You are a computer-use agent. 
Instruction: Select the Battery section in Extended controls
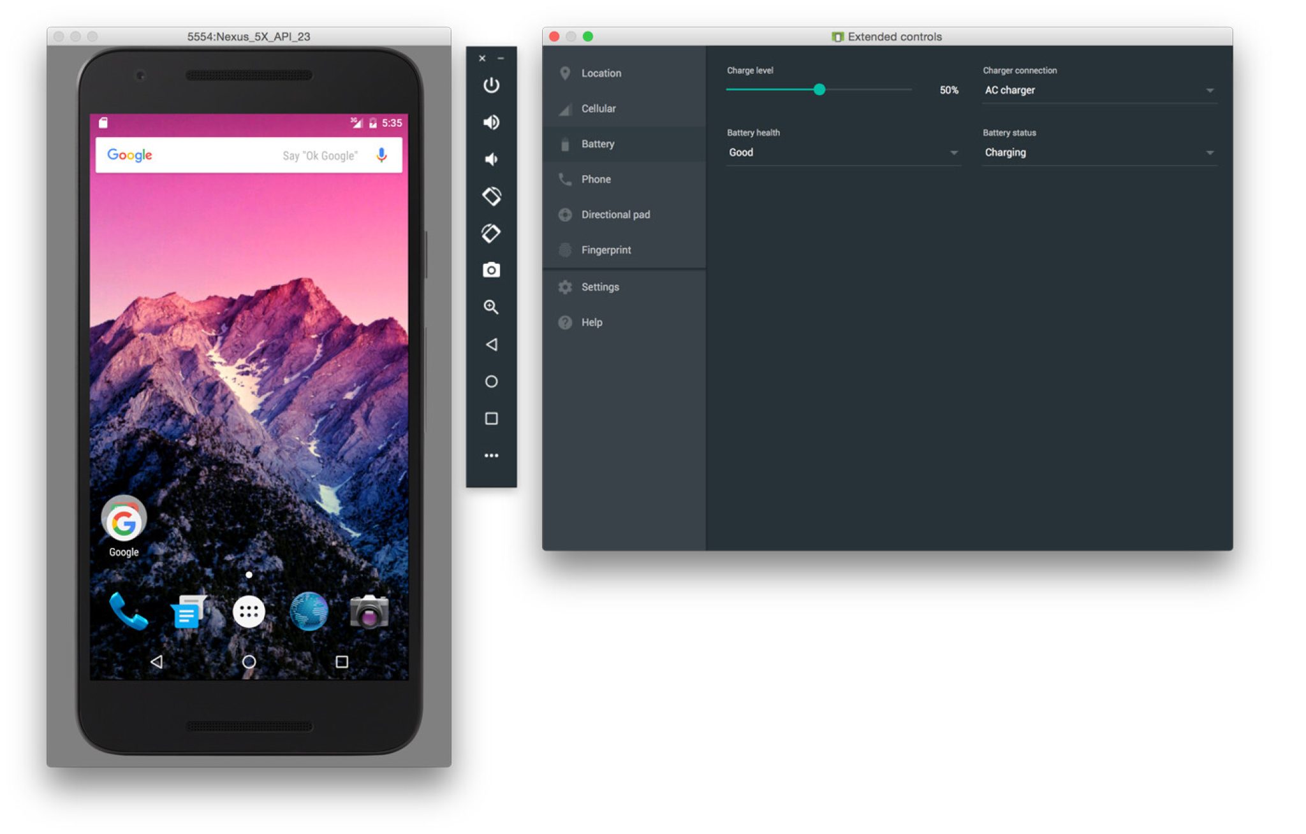pos(598,143)
